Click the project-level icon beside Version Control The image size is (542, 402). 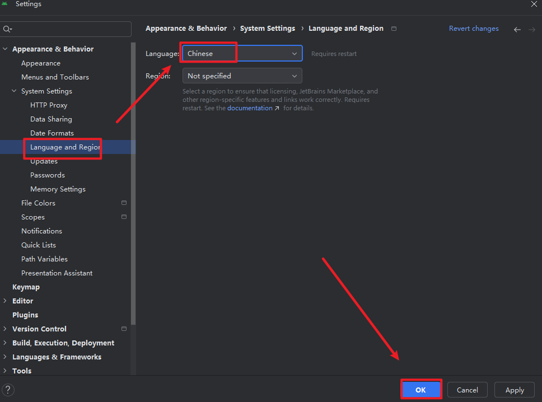pos(124,329)
